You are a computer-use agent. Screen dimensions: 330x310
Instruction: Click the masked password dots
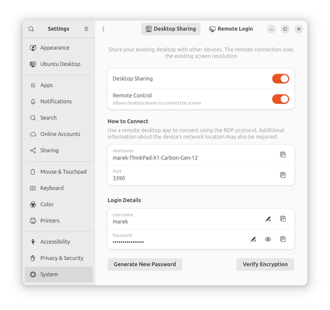tap(128, 242)
